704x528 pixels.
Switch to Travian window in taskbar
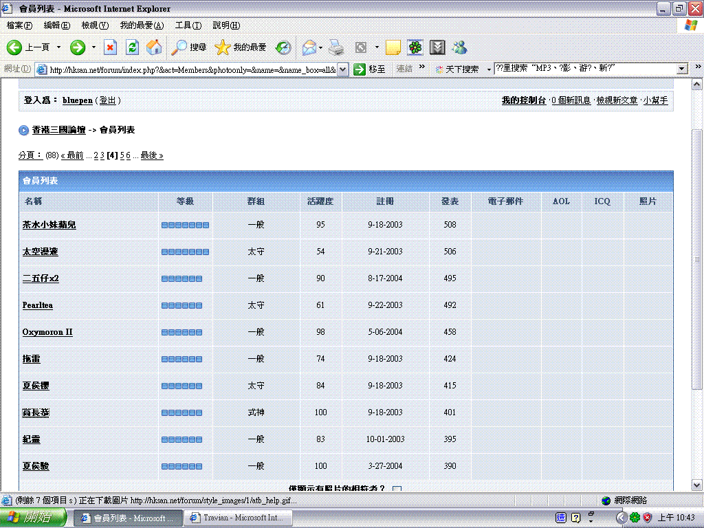click(239, 518)
